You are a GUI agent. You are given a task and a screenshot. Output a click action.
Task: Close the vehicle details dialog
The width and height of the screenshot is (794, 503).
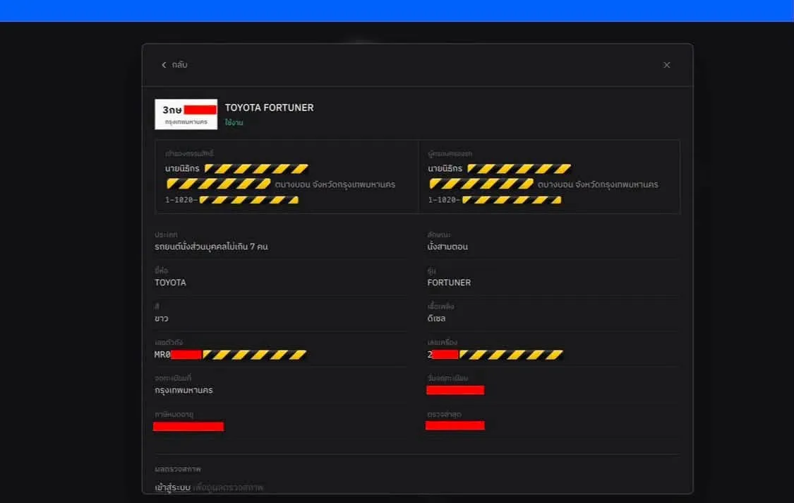tap(666, 65)
